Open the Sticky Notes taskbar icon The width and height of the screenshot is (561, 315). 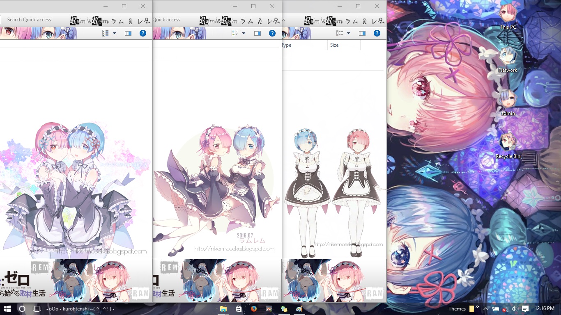(x=283, y=308)
